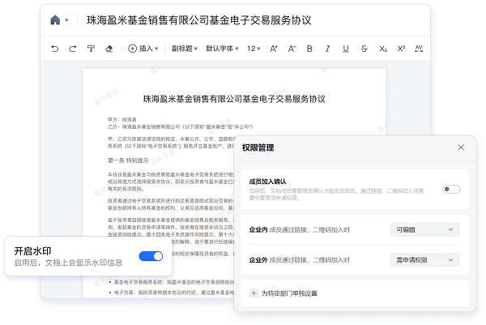Screen dimensions: 486x325
Task: Open the 副标题 style dropdown
Action: click(x=185, y=49)
